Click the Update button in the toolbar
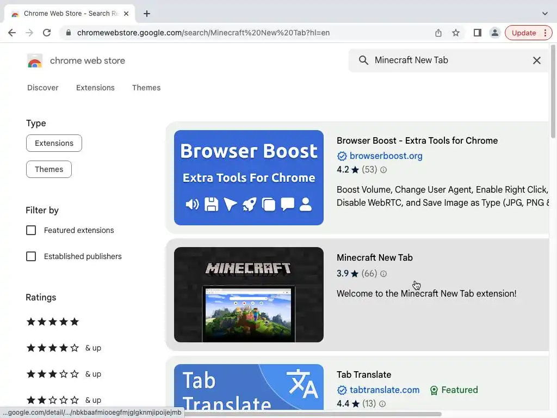Viewport: 557px width, 418px height. (524, 33)
